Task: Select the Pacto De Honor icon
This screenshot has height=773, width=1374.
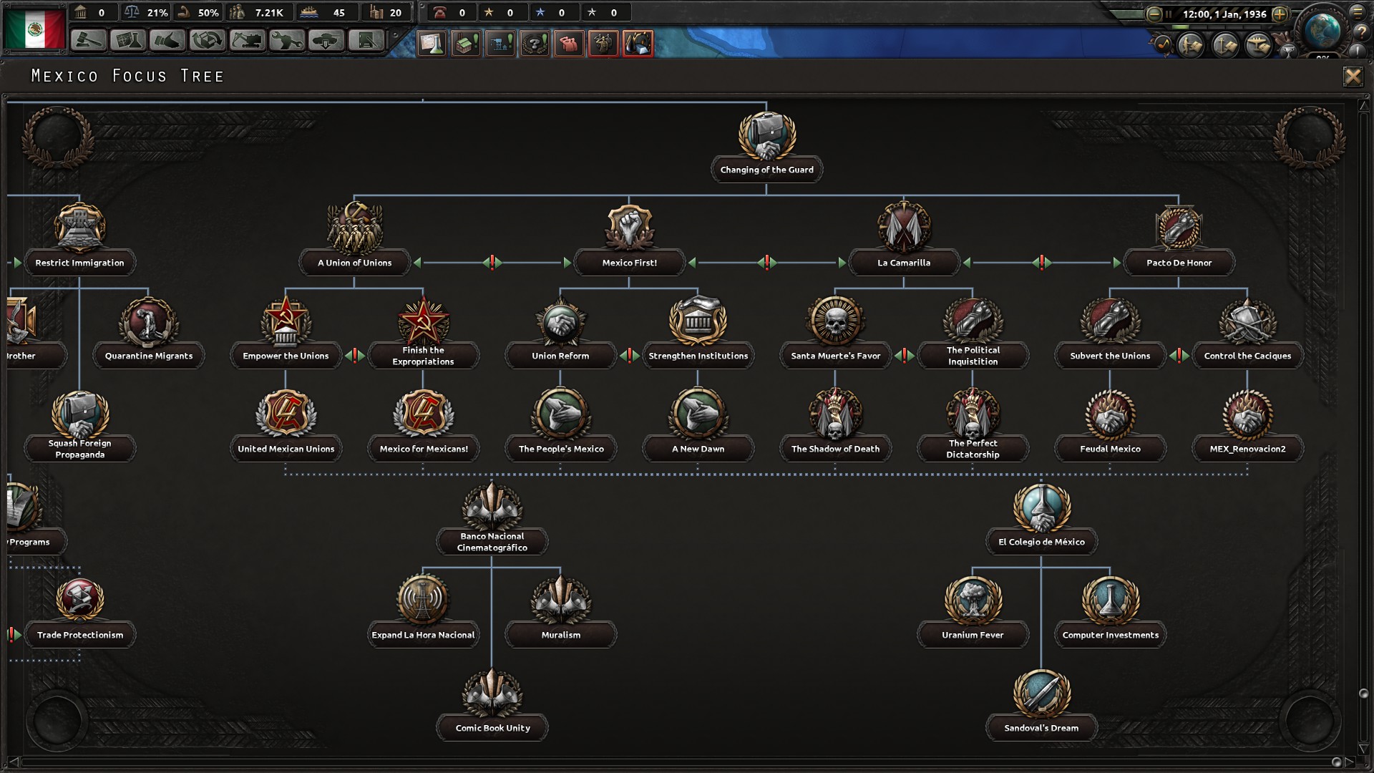Action: tap(1179, 228)
